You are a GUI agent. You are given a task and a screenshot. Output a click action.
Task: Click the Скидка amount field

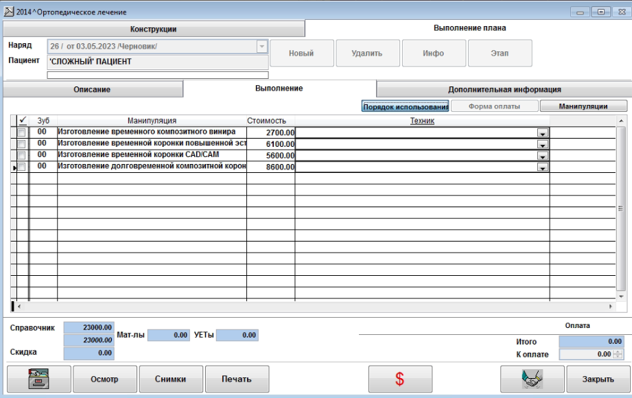click(89, 353)
